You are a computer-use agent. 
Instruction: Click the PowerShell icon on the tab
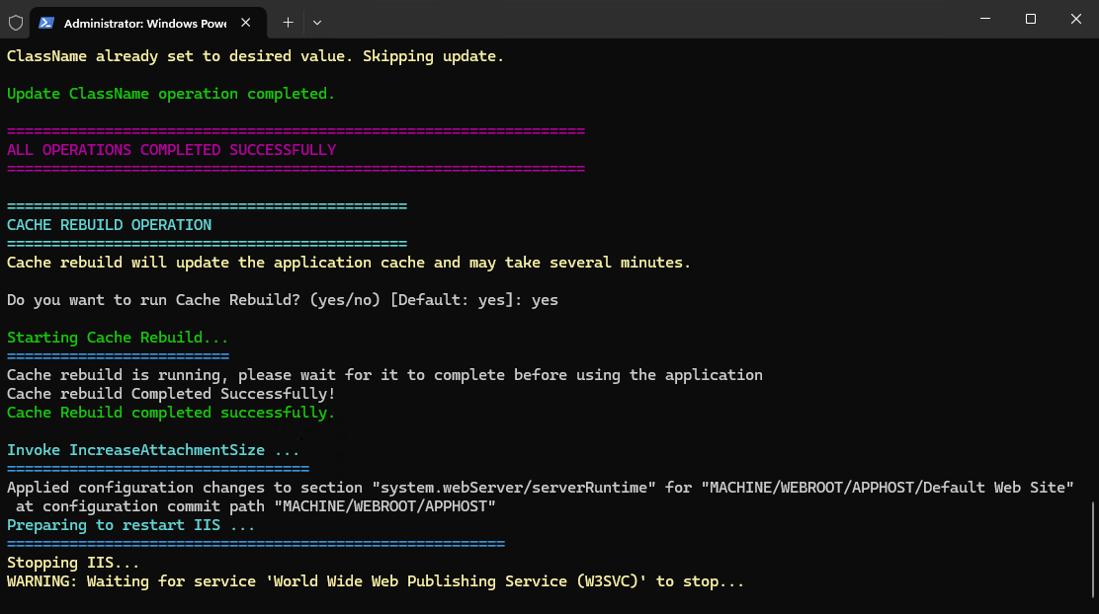46,22
